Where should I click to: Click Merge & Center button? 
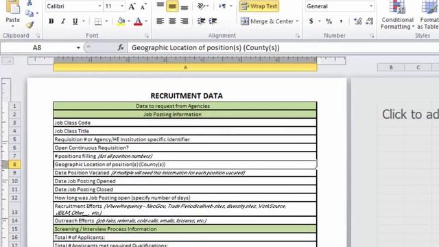point(267,21)
